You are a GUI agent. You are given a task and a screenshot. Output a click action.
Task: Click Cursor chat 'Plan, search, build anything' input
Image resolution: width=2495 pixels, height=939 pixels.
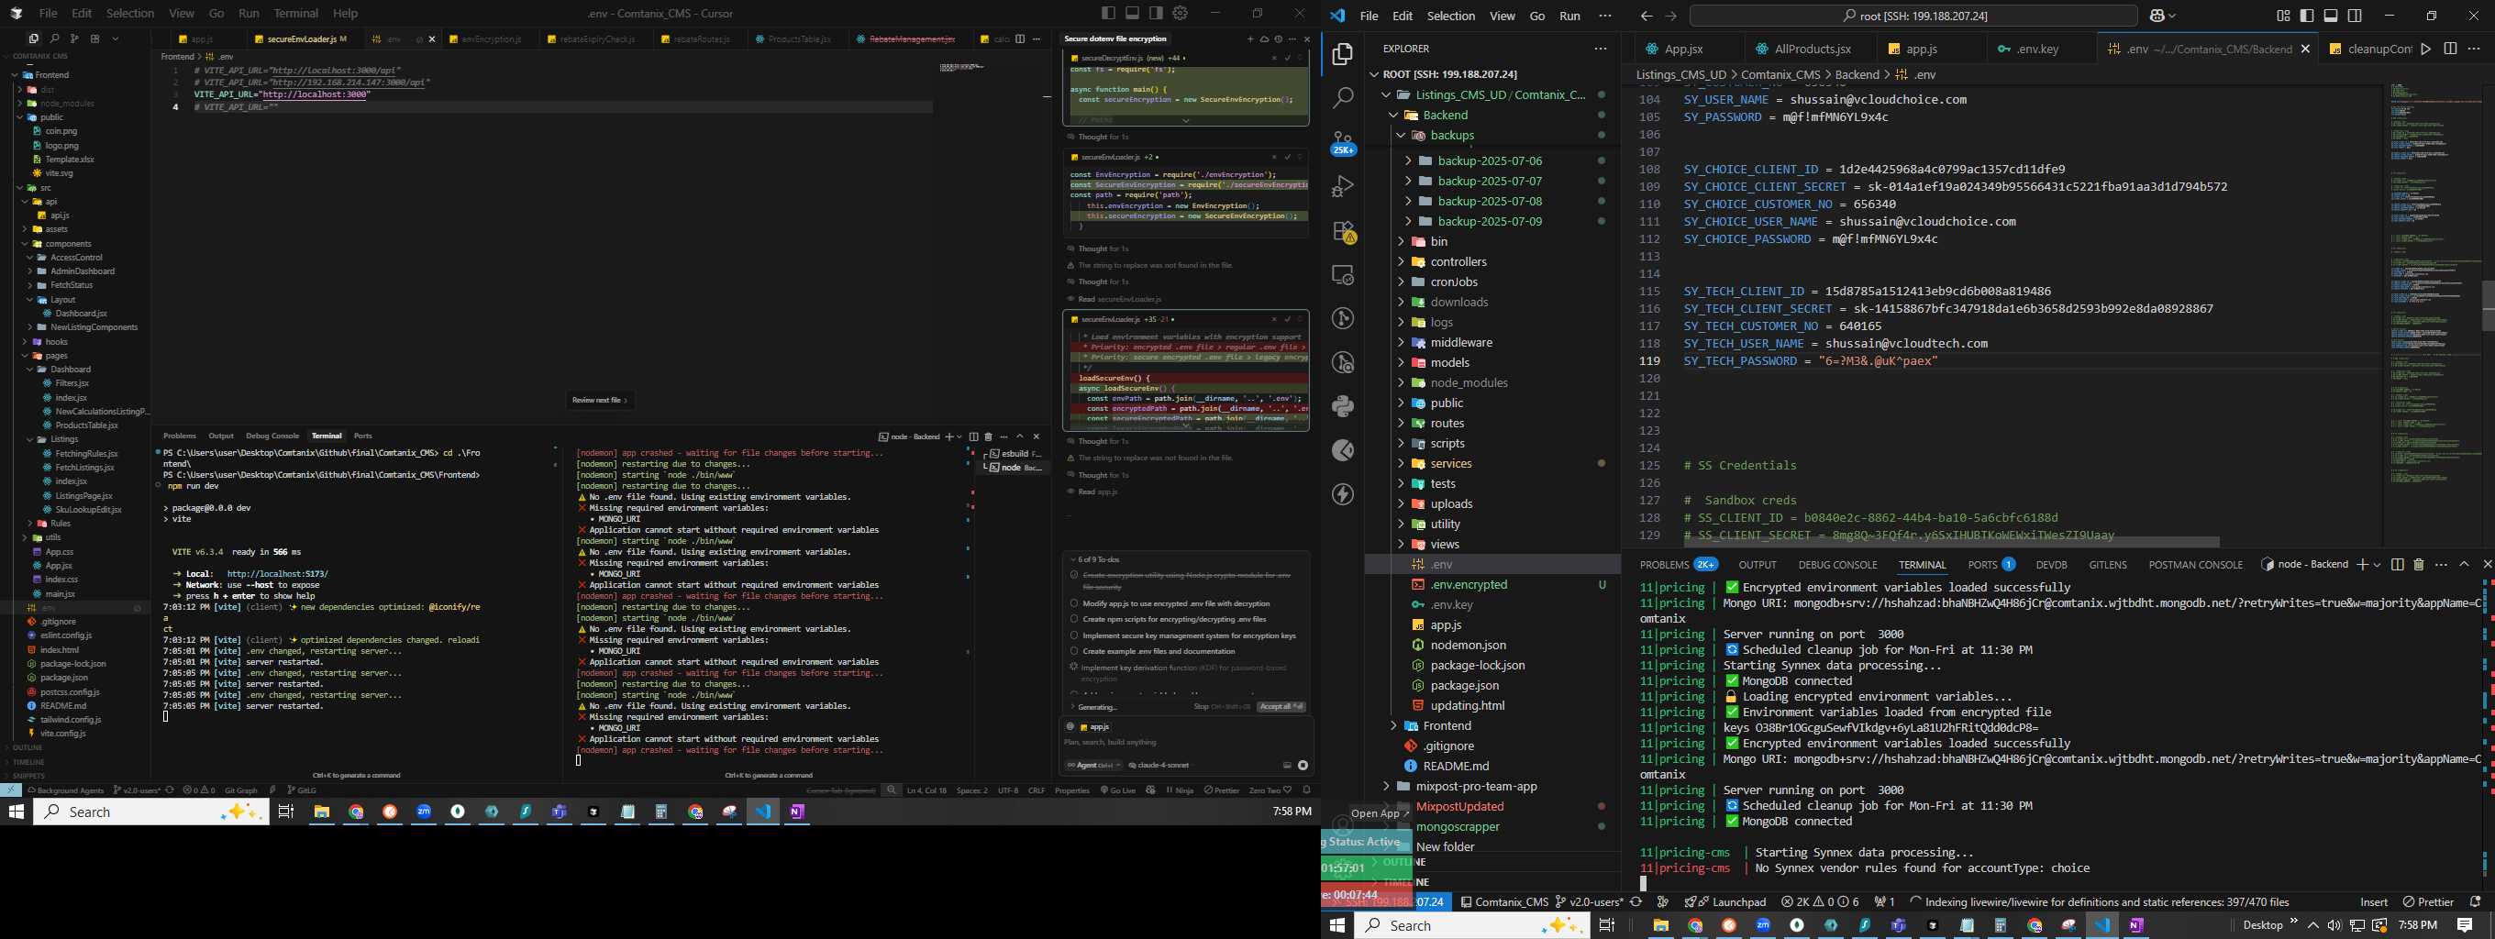coord(1184,743)
